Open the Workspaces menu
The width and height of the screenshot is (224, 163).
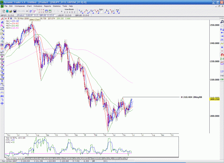[20, 6]
